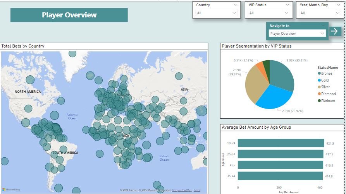
Task: Click the 0.51K (5.12%) data label
Action: (243, 60)
